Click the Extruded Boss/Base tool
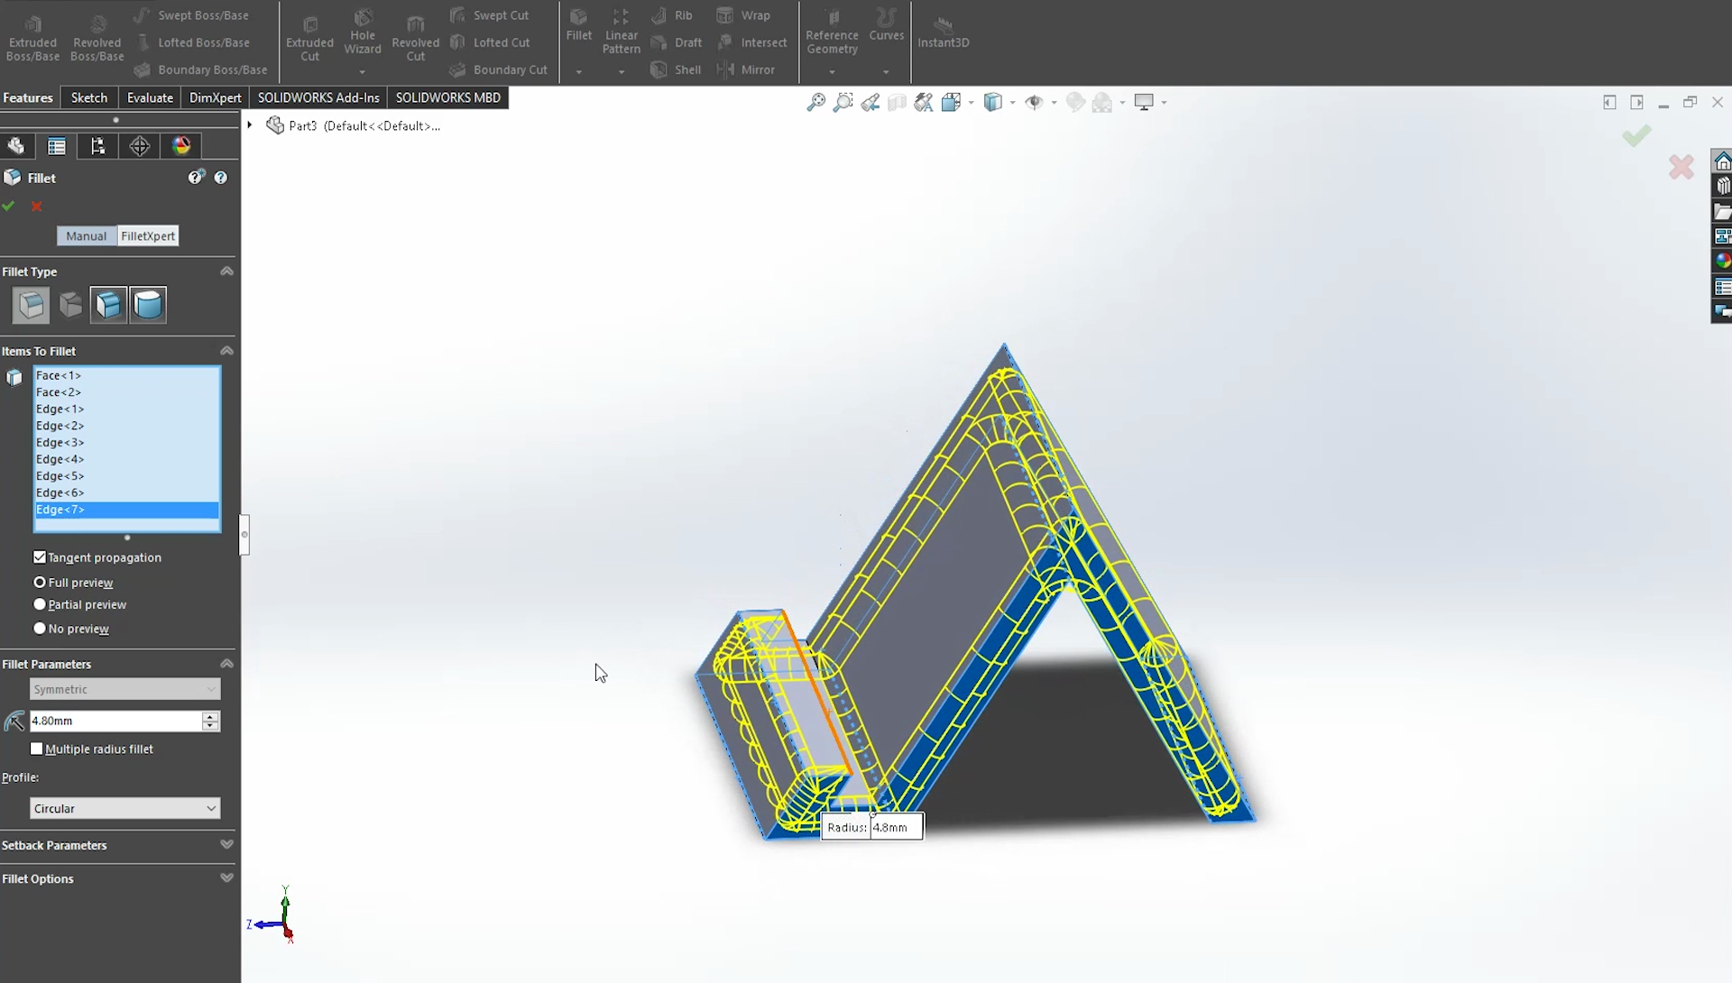The height and width of the screenshot is (983, 1732). (32, 38)
